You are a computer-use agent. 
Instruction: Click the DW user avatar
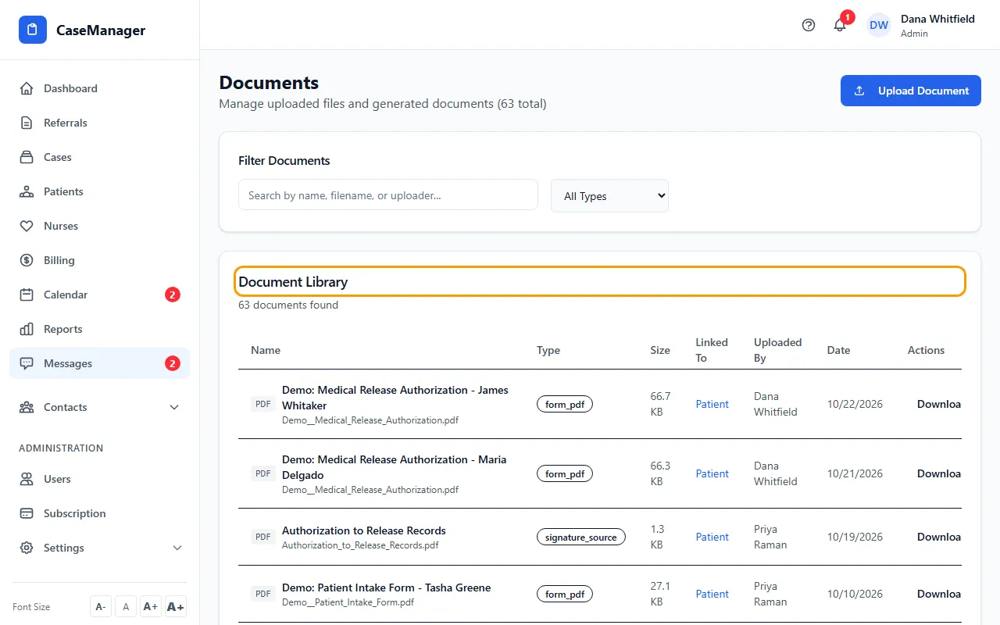(879, 25)
